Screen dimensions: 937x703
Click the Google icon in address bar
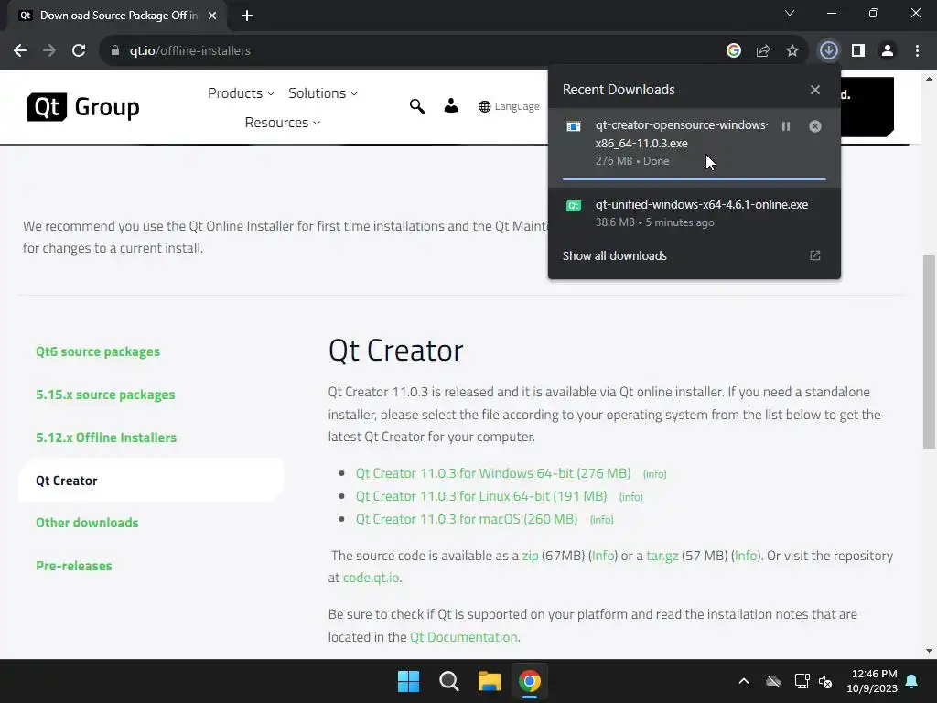pyautogui.click(x=734, y=51)
